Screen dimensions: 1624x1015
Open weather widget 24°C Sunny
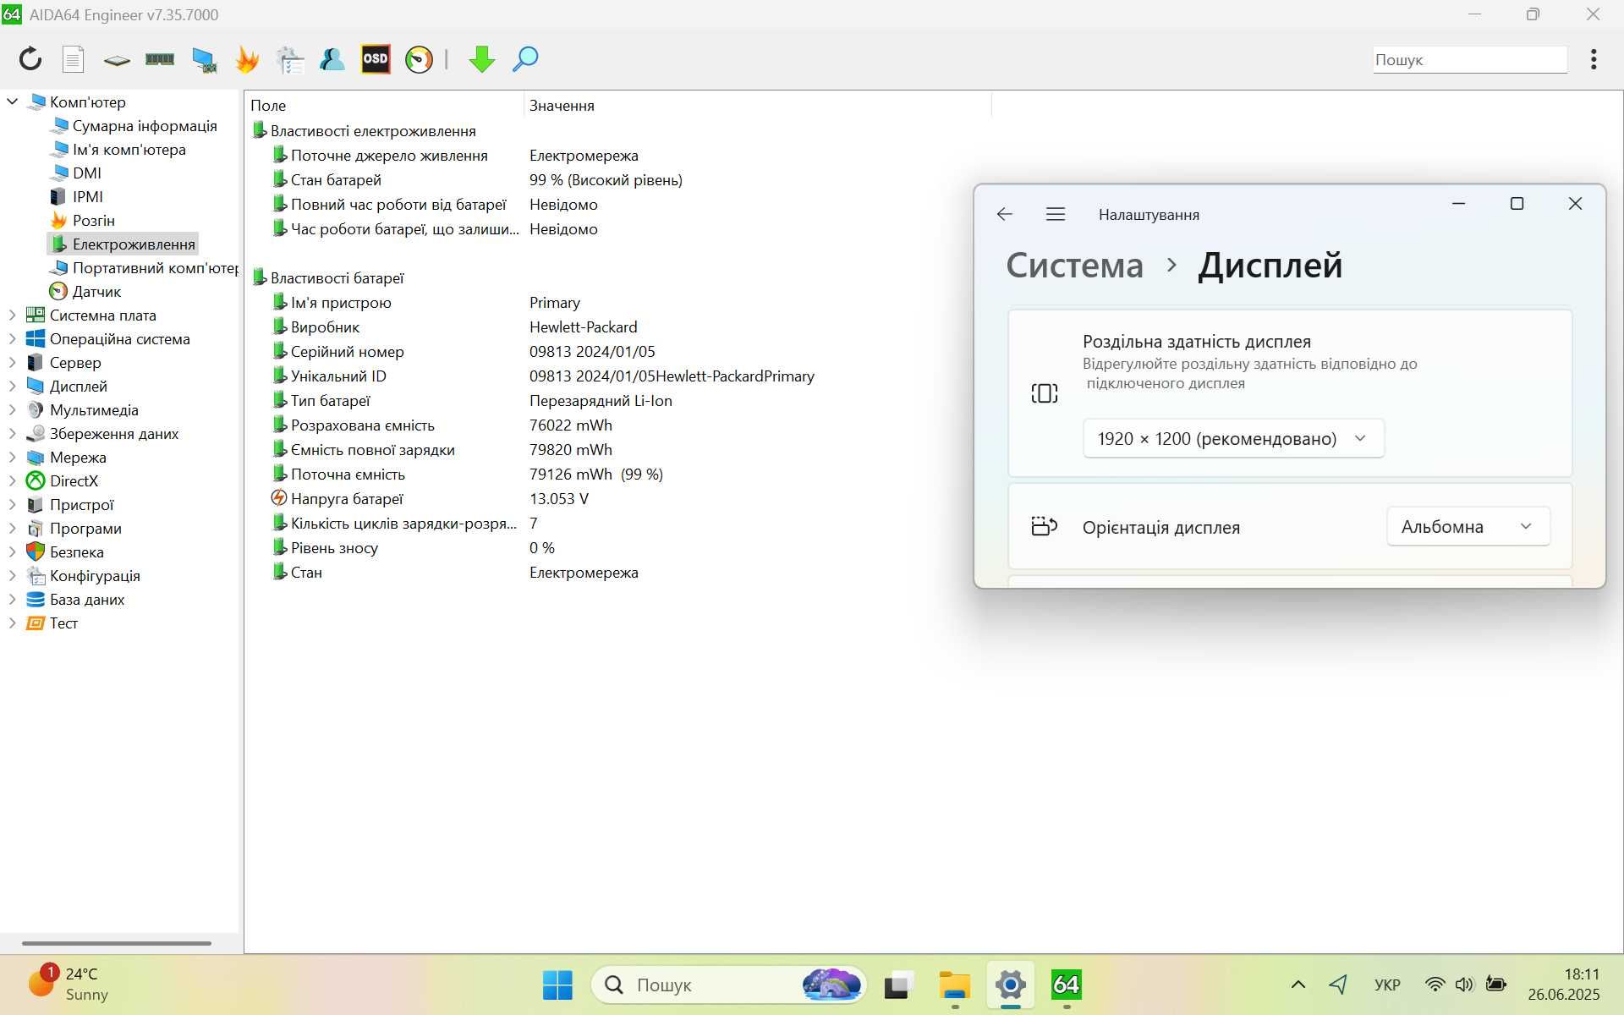pyautogui.click(x=70, y=984)
